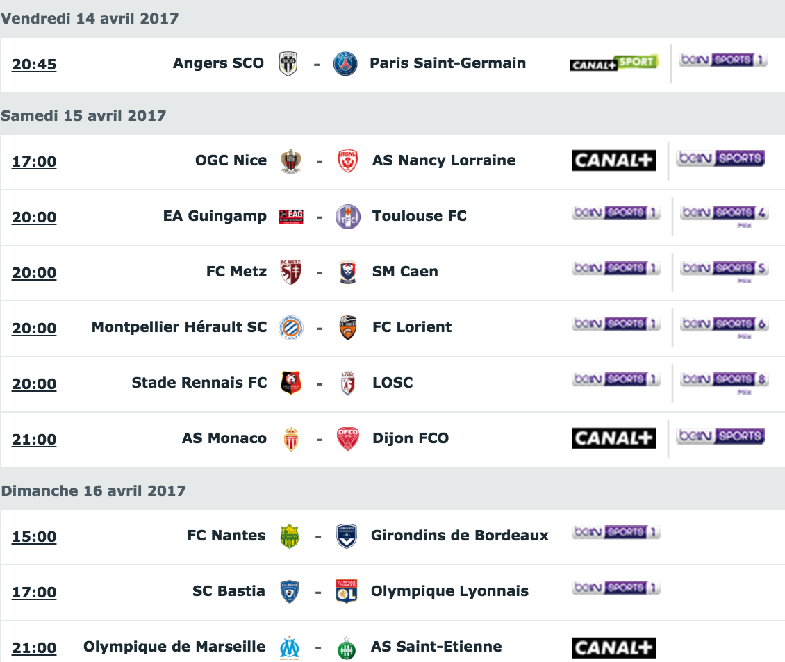Viewport: 785px width, 662px height.
Task: Click the Angers SCO club crest
Action: click(288, 64)
